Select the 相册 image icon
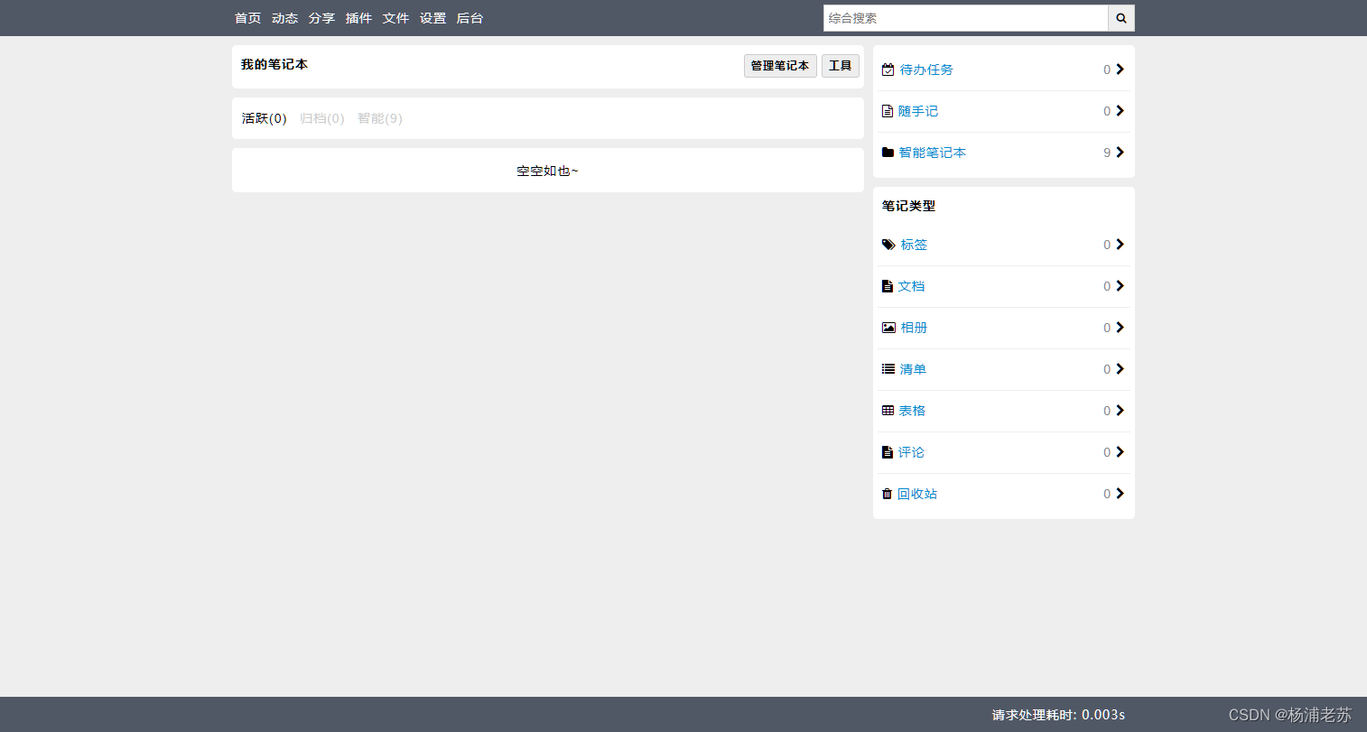The height and width of the screenshot is (732, 1367). [x=888, y=327]
